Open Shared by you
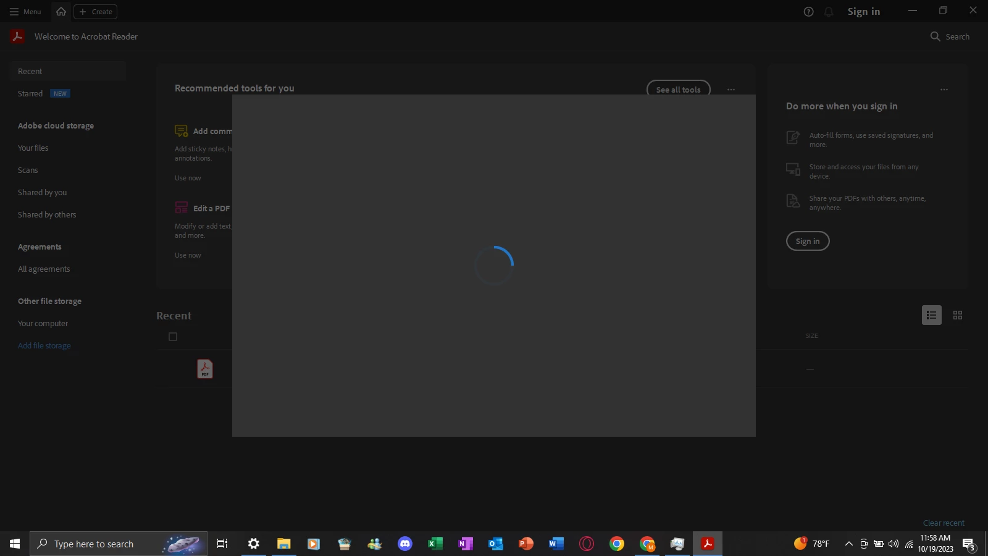 point(42,193)
